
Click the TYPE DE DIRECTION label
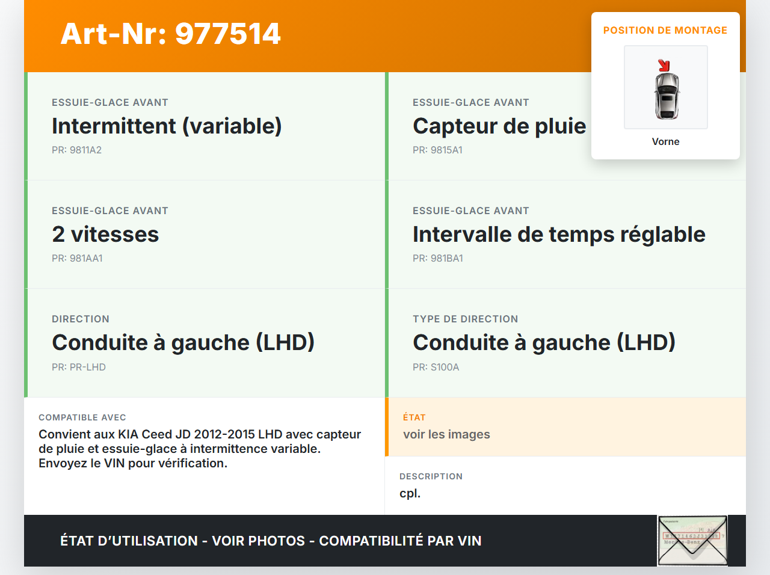(x=466, y=319)
